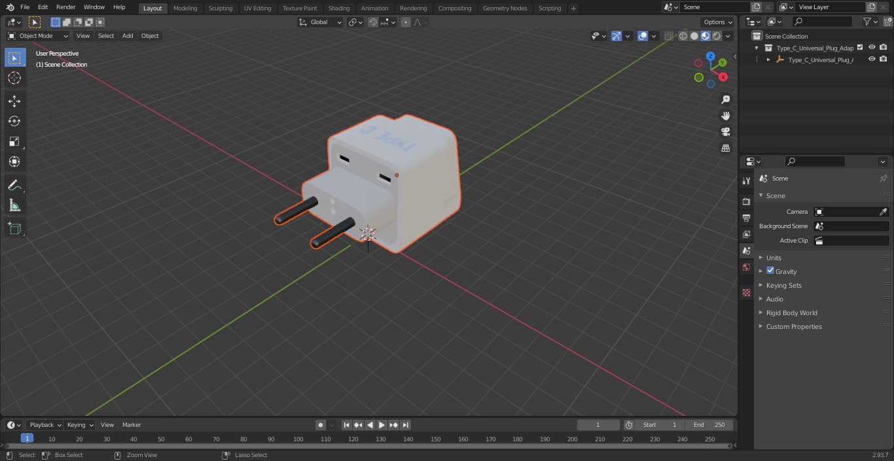Enable wireframe viewport shading
The image size is (894, 461).
[683, 36]
